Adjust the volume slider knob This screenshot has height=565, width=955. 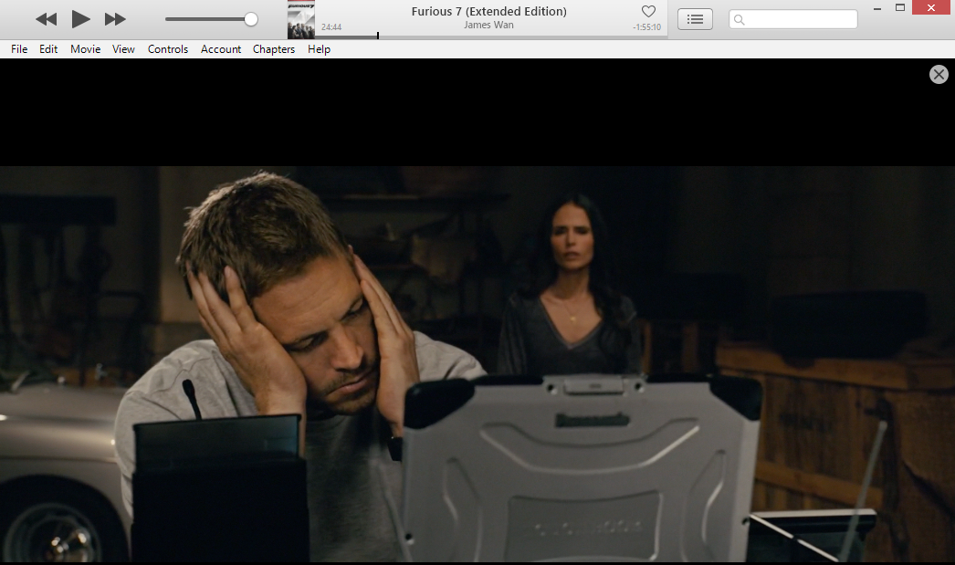[251, 19]
